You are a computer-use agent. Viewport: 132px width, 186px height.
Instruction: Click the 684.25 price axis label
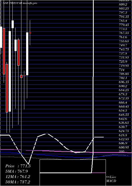point(124,90)
